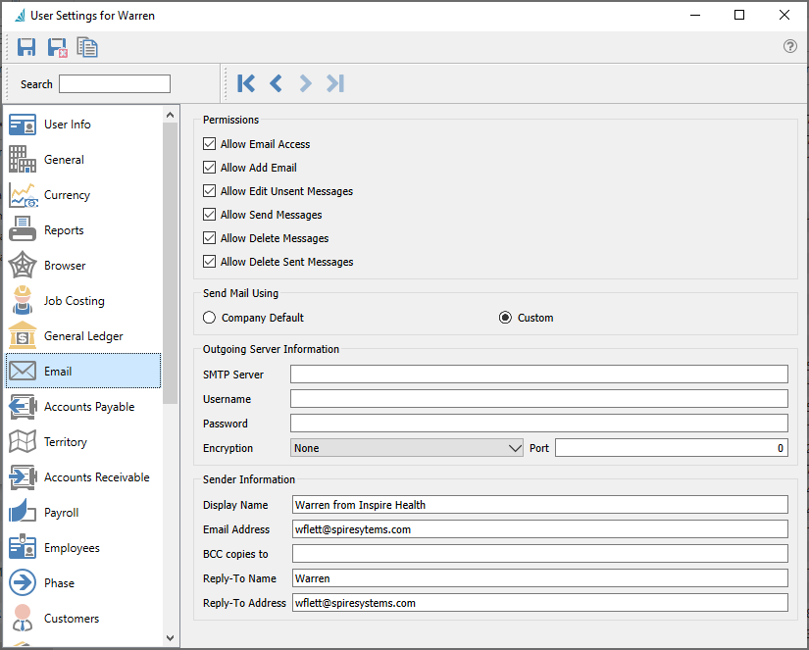Jump to first record arrow
This screenshot has height=650, width=809.
[246, 83]
